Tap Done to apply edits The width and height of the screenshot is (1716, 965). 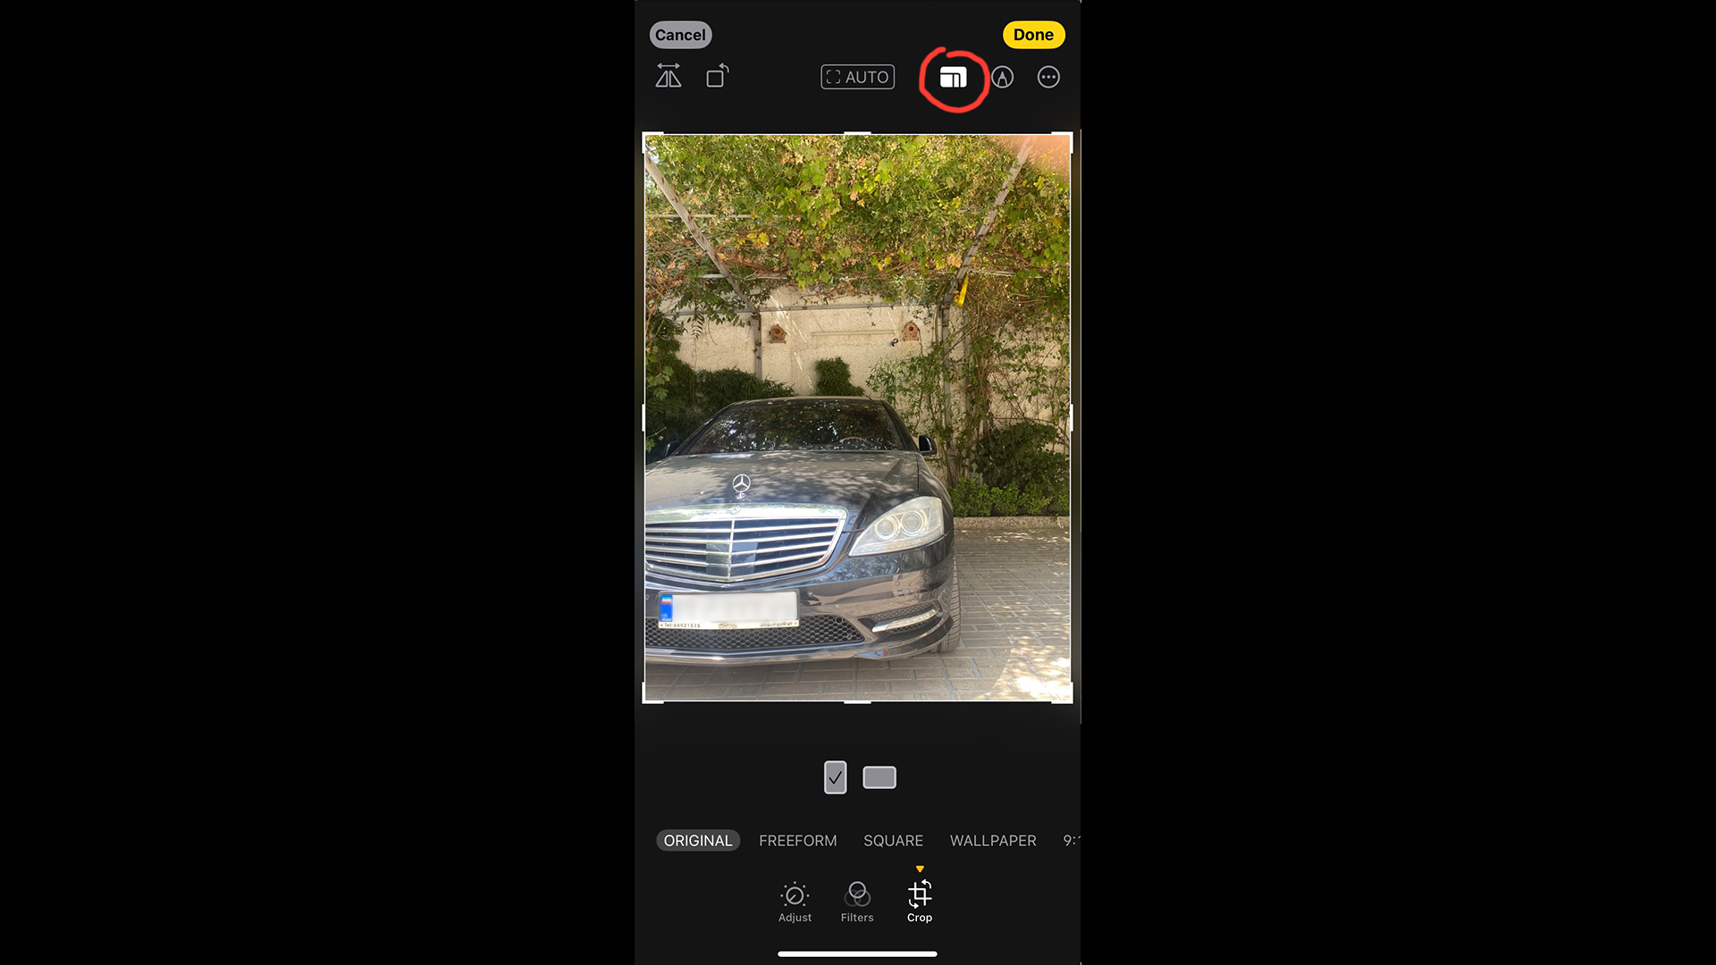pyautogui.click(x=1032, y=34)
